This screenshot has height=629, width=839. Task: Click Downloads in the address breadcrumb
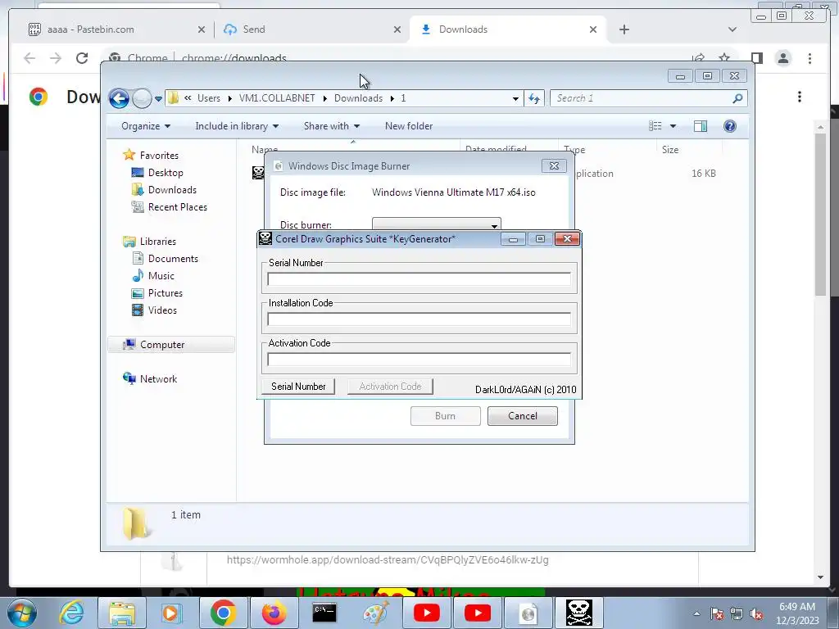tap(358, 98)
